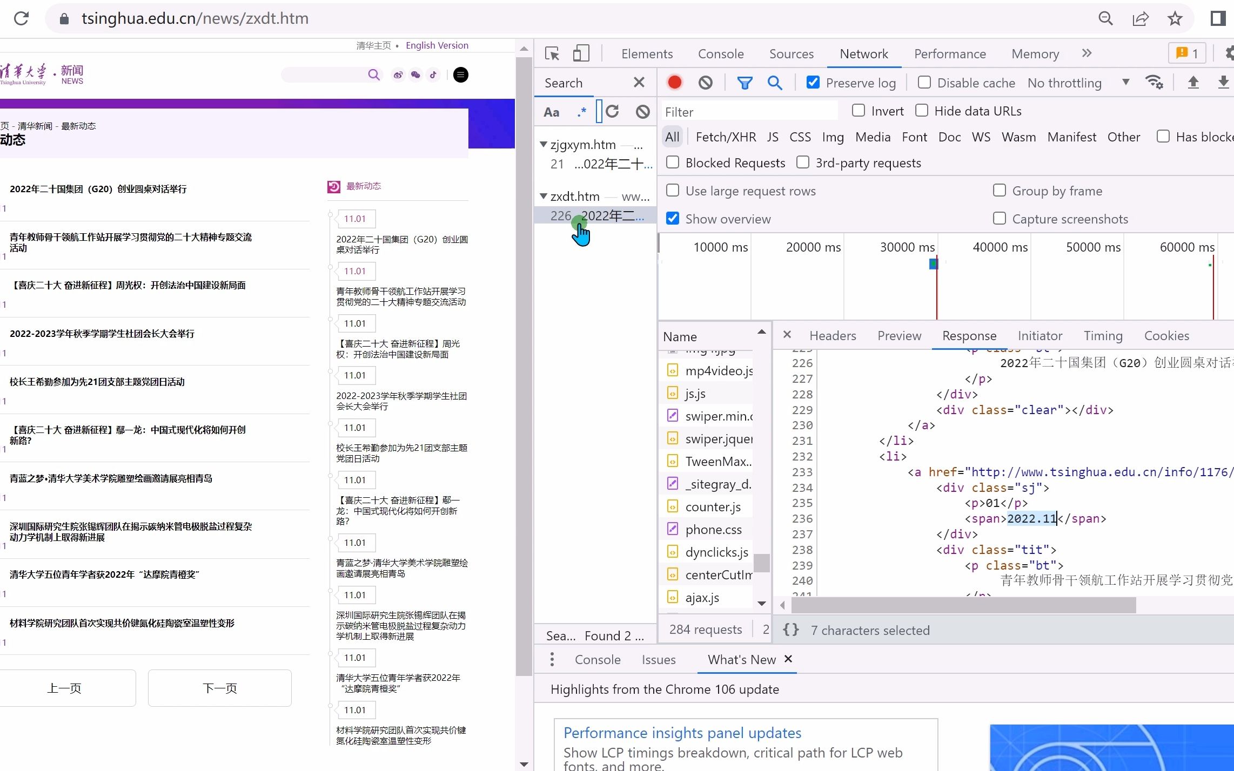Viewport: 1234px width, 771px height.
Task: Click the English Version link
Action: coord(437,44)
